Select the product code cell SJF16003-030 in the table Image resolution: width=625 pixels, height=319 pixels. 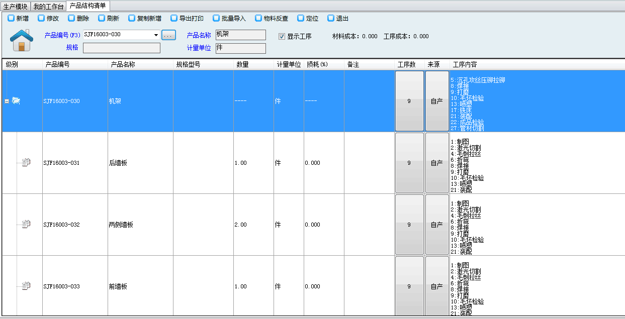(75, 101)
